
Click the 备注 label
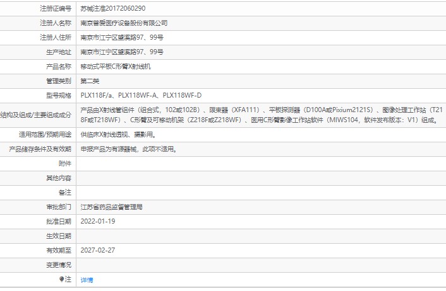(x=65, y=193)
